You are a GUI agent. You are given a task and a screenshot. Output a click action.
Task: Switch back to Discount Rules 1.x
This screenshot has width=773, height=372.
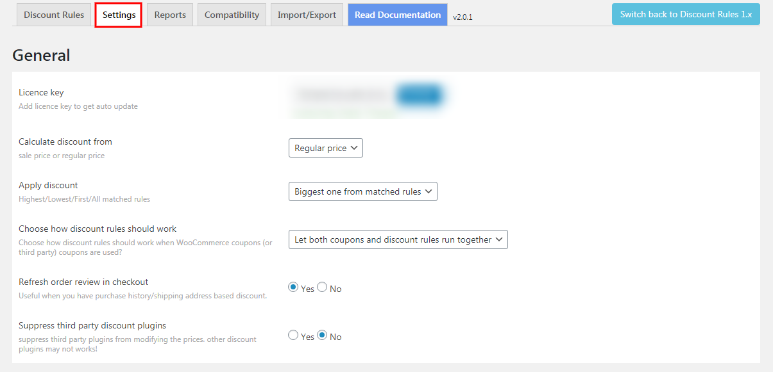click(x=686, y=13)
